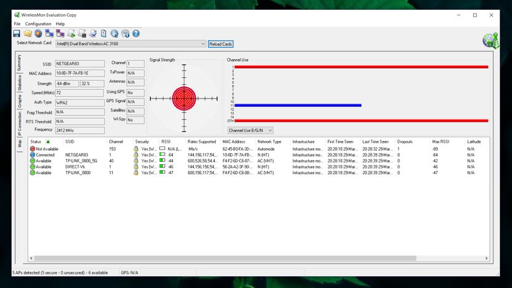Click the horizontal scrollbar thumb in the list
512x288 pixels.
[225, 258]
